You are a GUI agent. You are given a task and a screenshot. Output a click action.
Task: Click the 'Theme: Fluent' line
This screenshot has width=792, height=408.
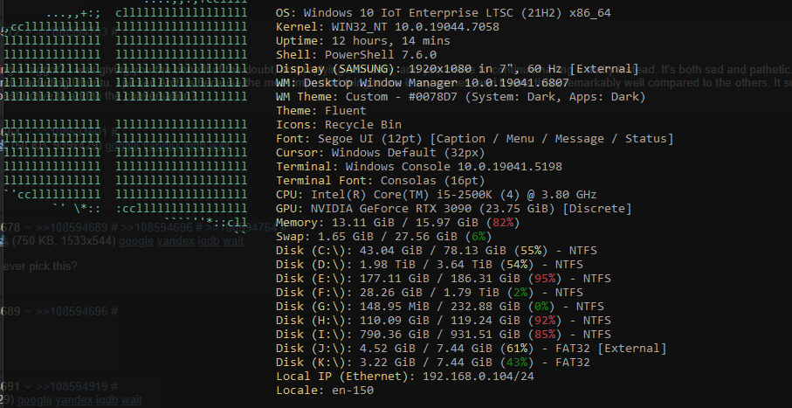coord(320,111)
